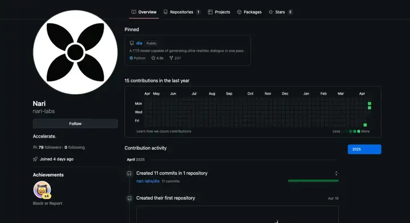View dia forks count 237

pos(175,58)
